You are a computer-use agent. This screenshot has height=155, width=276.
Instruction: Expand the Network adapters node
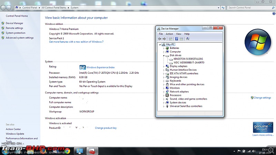pos(164,92)
